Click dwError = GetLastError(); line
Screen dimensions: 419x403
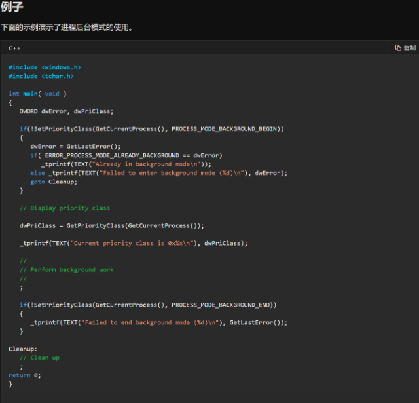point(75,147)
